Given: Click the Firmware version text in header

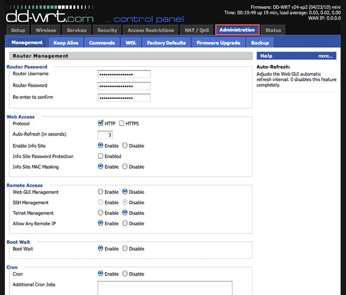Looking at the screenshot, I should tap(296, 7).
